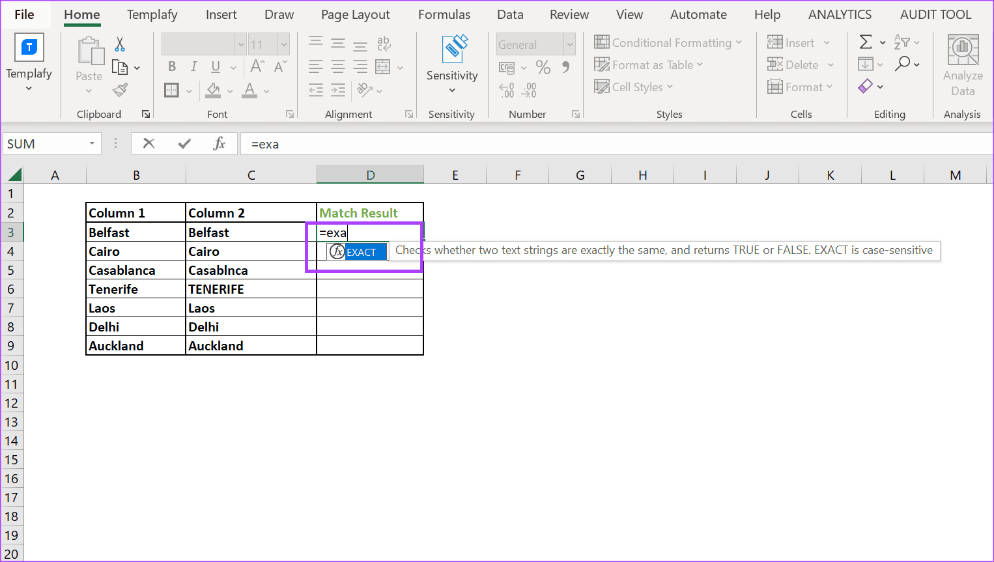Viewport: 994px width, 562px height.
Task: Click Sort and Filter icon
Action: 902,42
